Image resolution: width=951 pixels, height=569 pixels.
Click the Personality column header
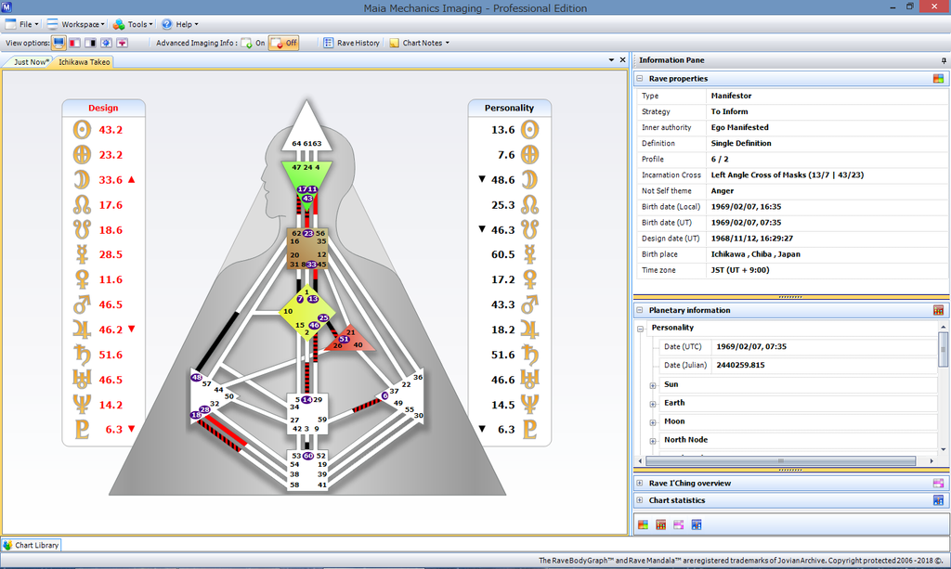pyautogui.click(x=510, y=108)
